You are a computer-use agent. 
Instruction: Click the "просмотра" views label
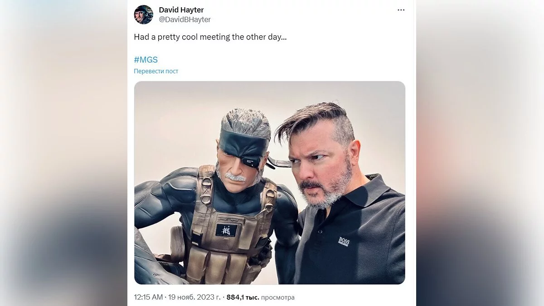(x=278, y=297)
